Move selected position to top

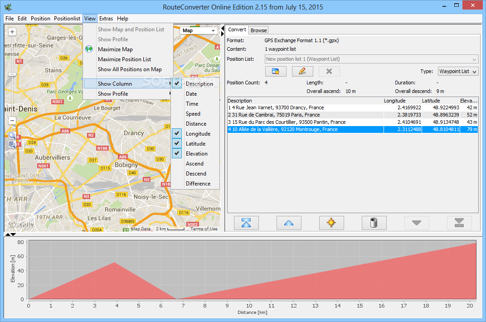(x=246, y=223)
